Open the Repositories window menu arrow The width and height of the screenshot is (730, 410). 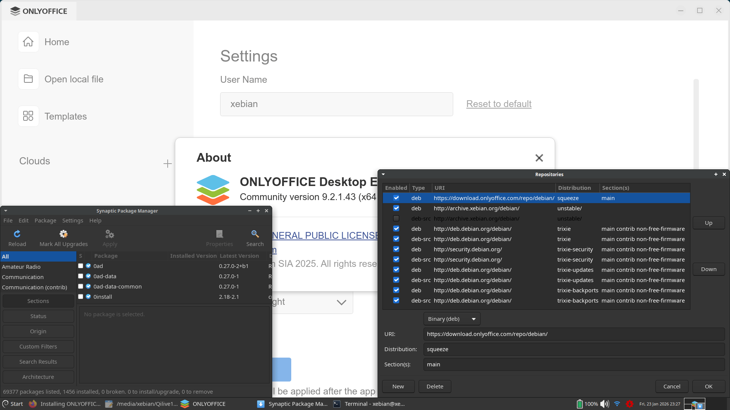pos(383,174)
